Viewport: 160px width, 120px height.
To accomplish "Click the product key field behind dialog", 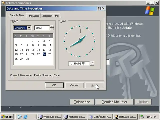I will [x=108, y=62].
